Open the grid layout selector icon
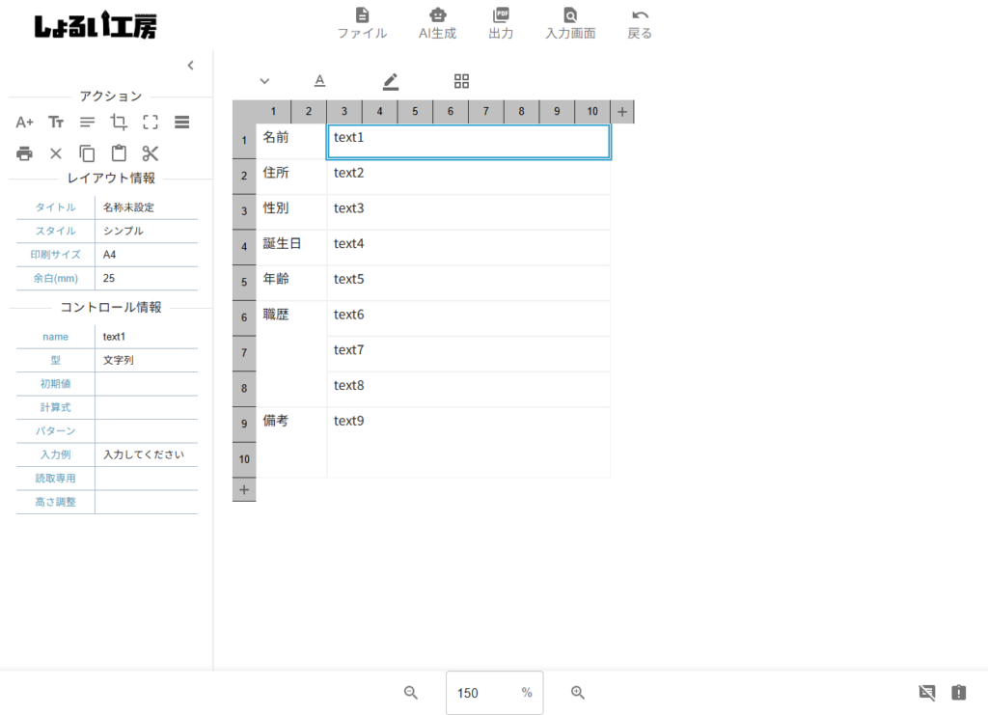Viewport: 988px width, 715px height. click(x=461, y=82)
